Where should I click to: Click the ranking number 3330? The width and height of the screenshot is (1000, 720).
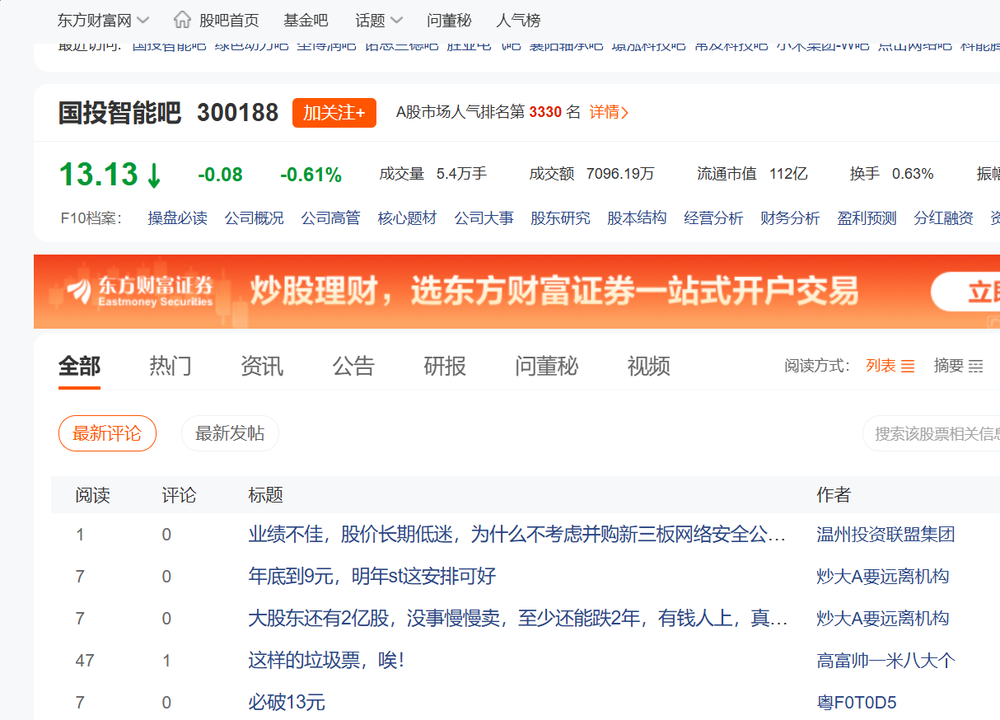545,112
